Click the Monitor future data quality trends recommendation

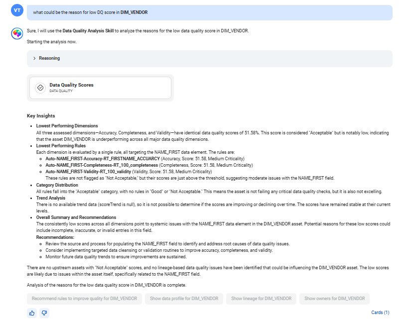(x=116, y=257)
